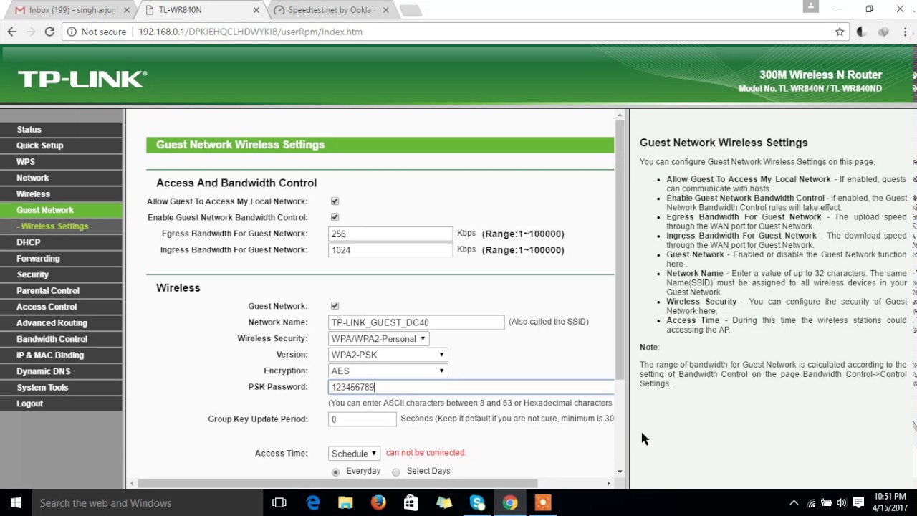Click the Network Name SSID field
This screenshot has height=516, width=917.
coord(416,322)
